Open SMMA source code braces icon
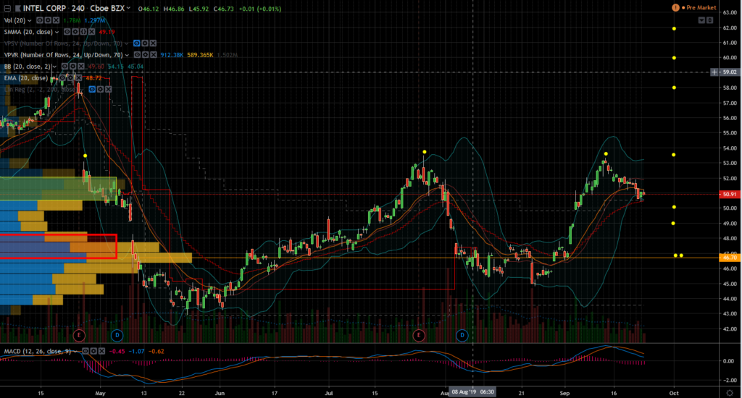 (82, 32)
